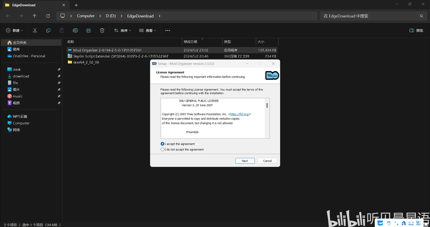Click Next in the setup wizard
Image resolution: width=430 pixels, height=227 pixels.
(x=245, y=161)
